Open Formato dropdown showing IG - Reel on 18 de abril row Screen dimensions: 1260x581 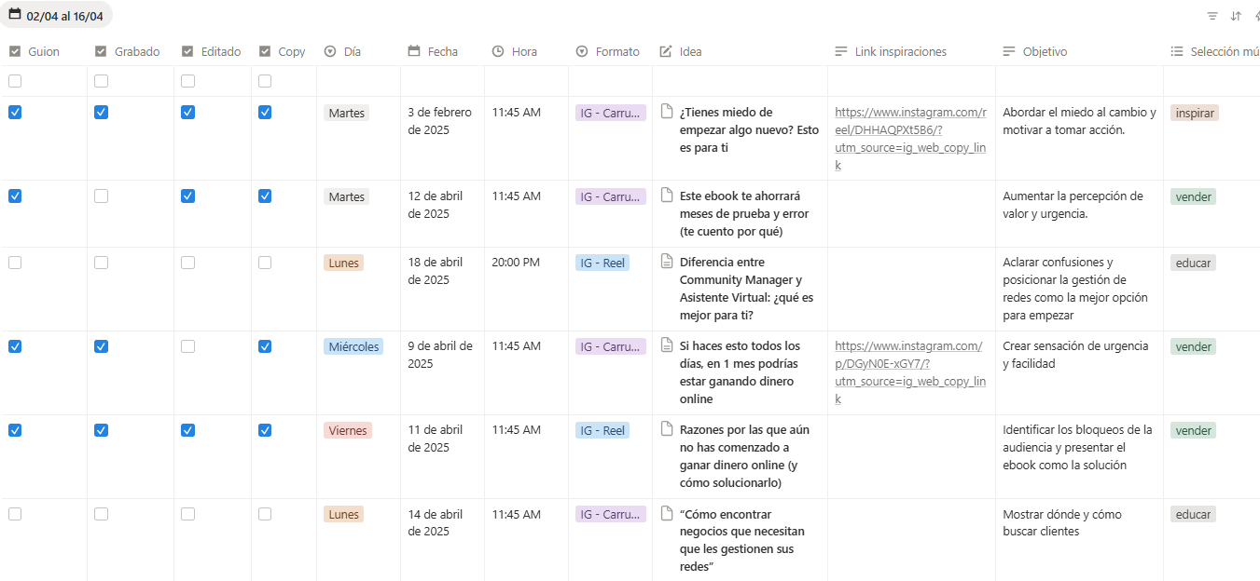tap(602, 263)
